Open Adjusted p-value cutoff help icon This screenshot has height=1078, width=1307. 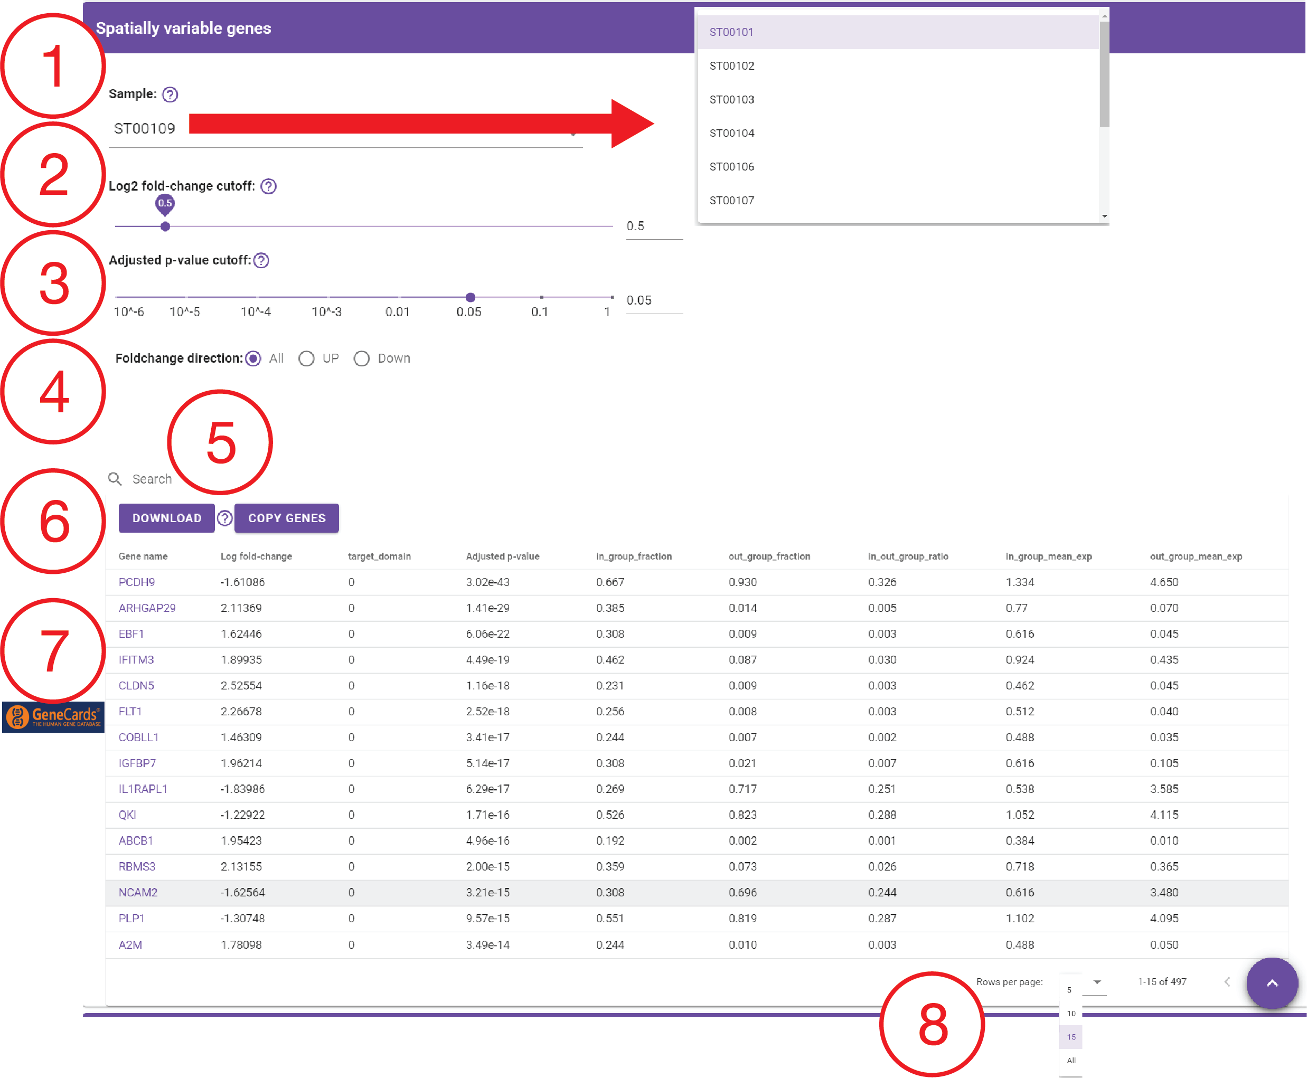(261, 261)
